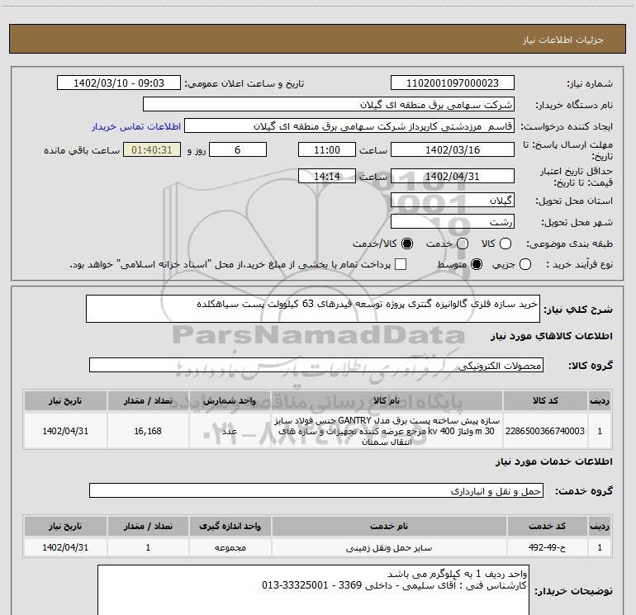Click the general need description text box
Screen dimensions: 636x615
click(x=313, y=309)
